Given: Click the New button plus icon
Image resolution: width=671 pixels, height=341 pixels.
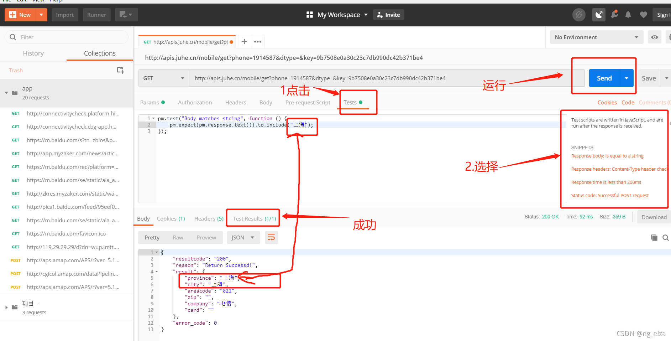Looking at the screenshot, I should (x=13, y=15).
